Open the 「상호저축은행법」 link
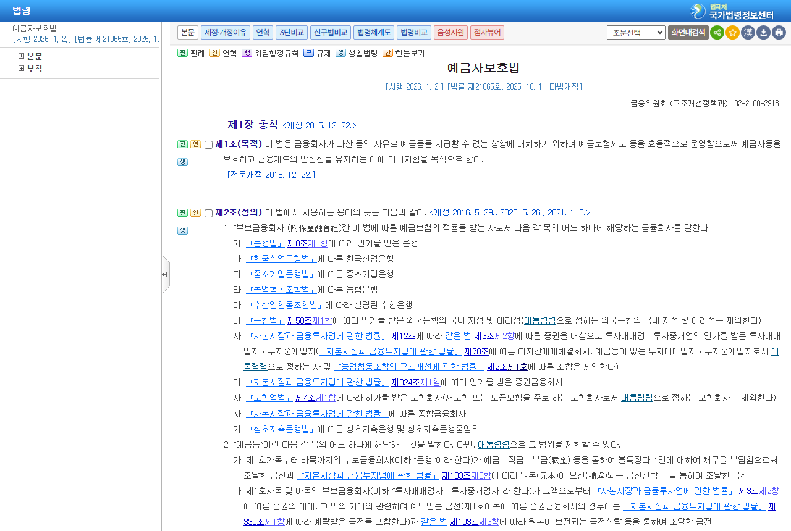Image resolution: width=791 pixels, height=531 pixels. click(x=281, y=429)
